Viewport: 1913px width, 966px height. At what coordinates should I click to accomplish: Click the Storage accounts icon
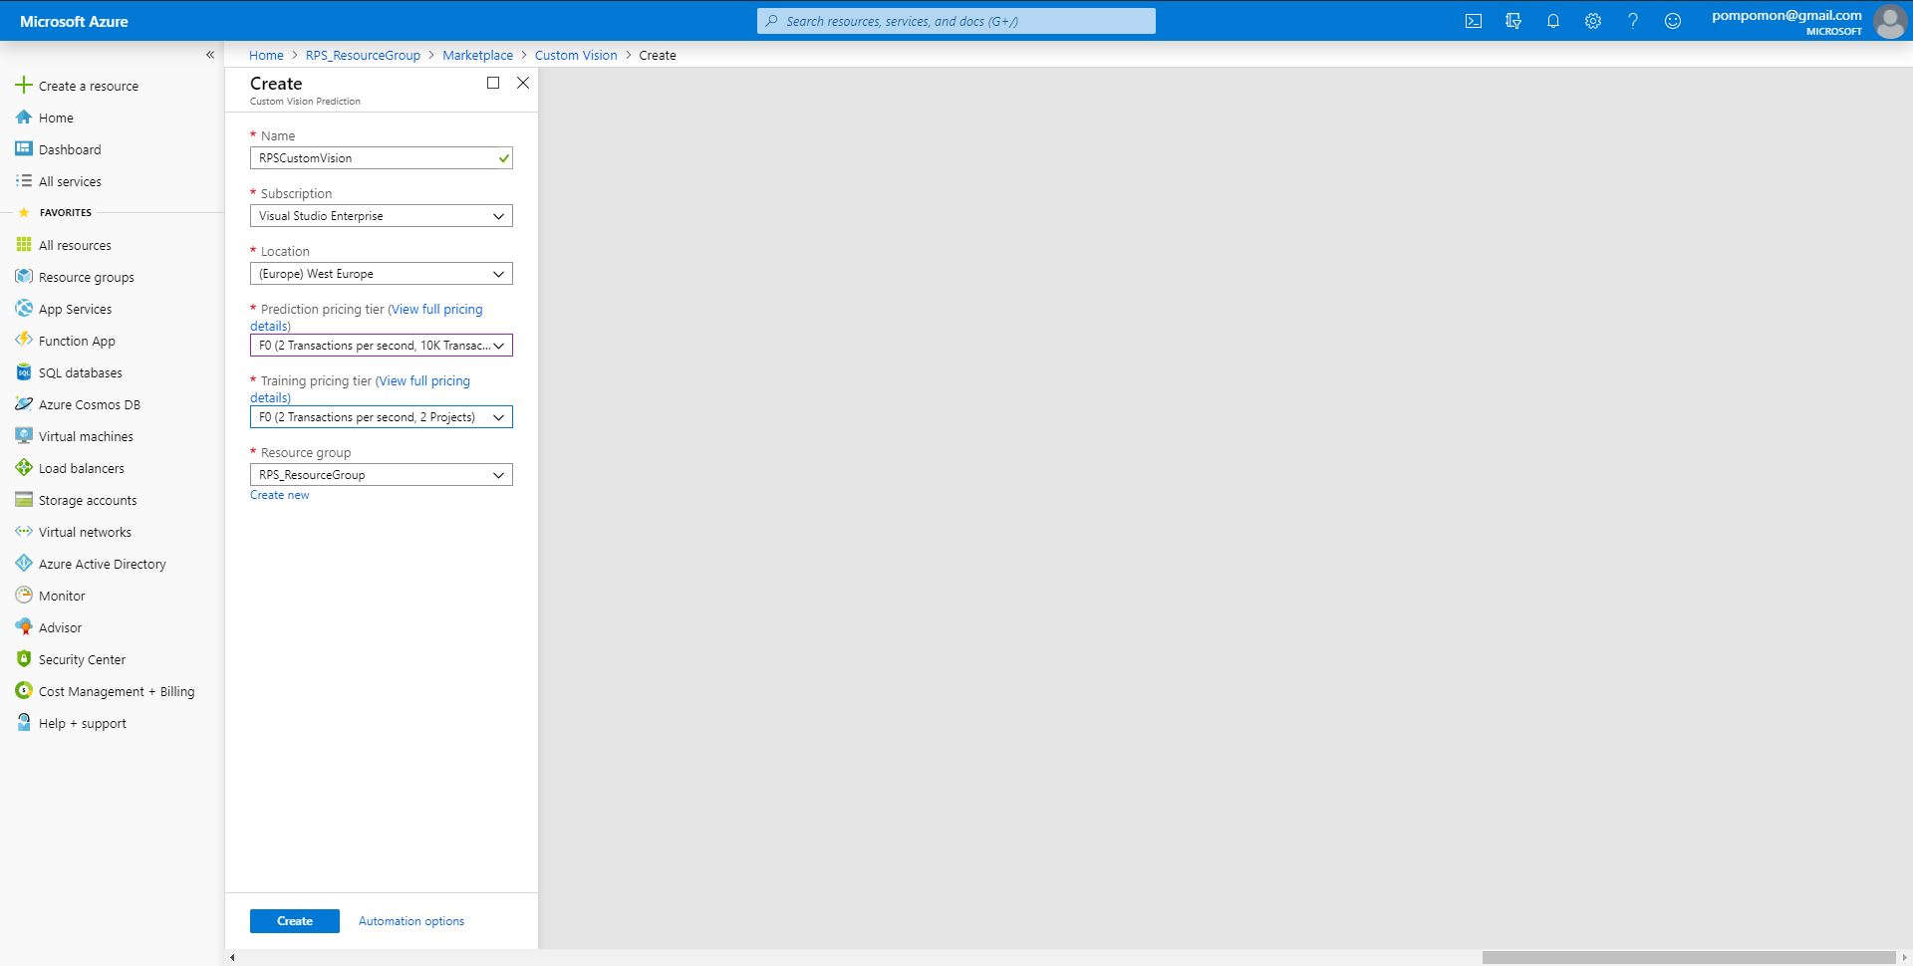point(24,500)
